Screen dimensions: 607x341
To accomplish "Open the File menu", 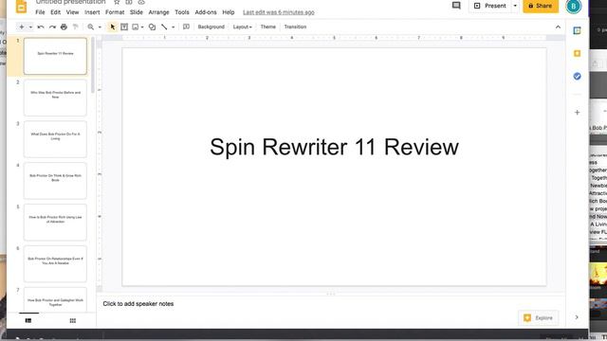I will coord(40,12).
